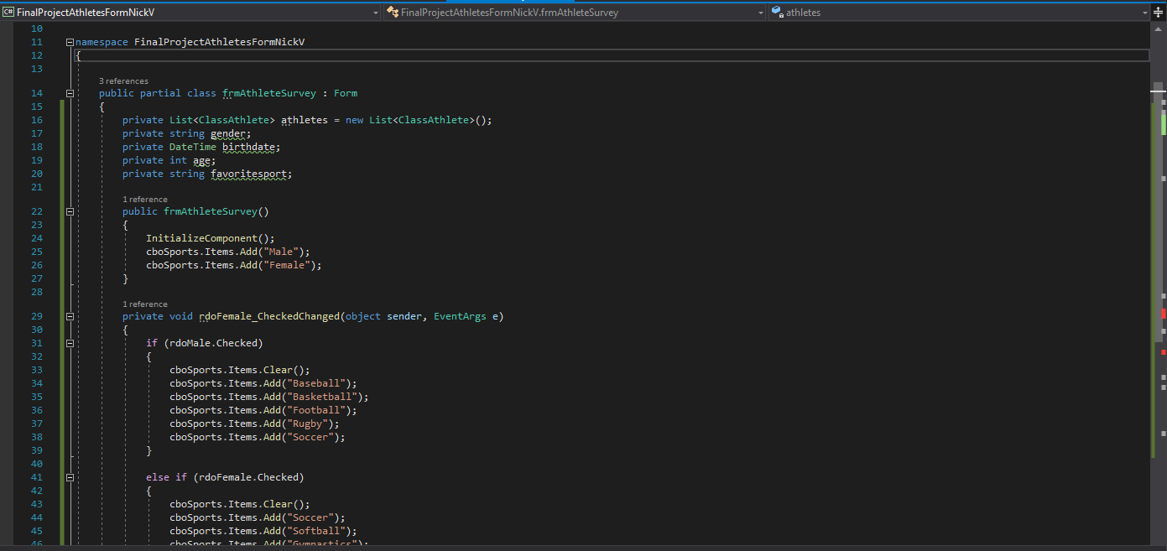This screenshot has height=551, width=1167.
Task: Collapse the frmAthleteSurvey() constructor block
Action: (x=70, y=211)
